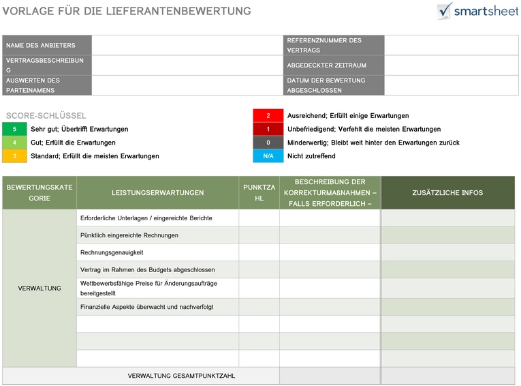Select the bright red score 2 swatch

coord(268,115)
